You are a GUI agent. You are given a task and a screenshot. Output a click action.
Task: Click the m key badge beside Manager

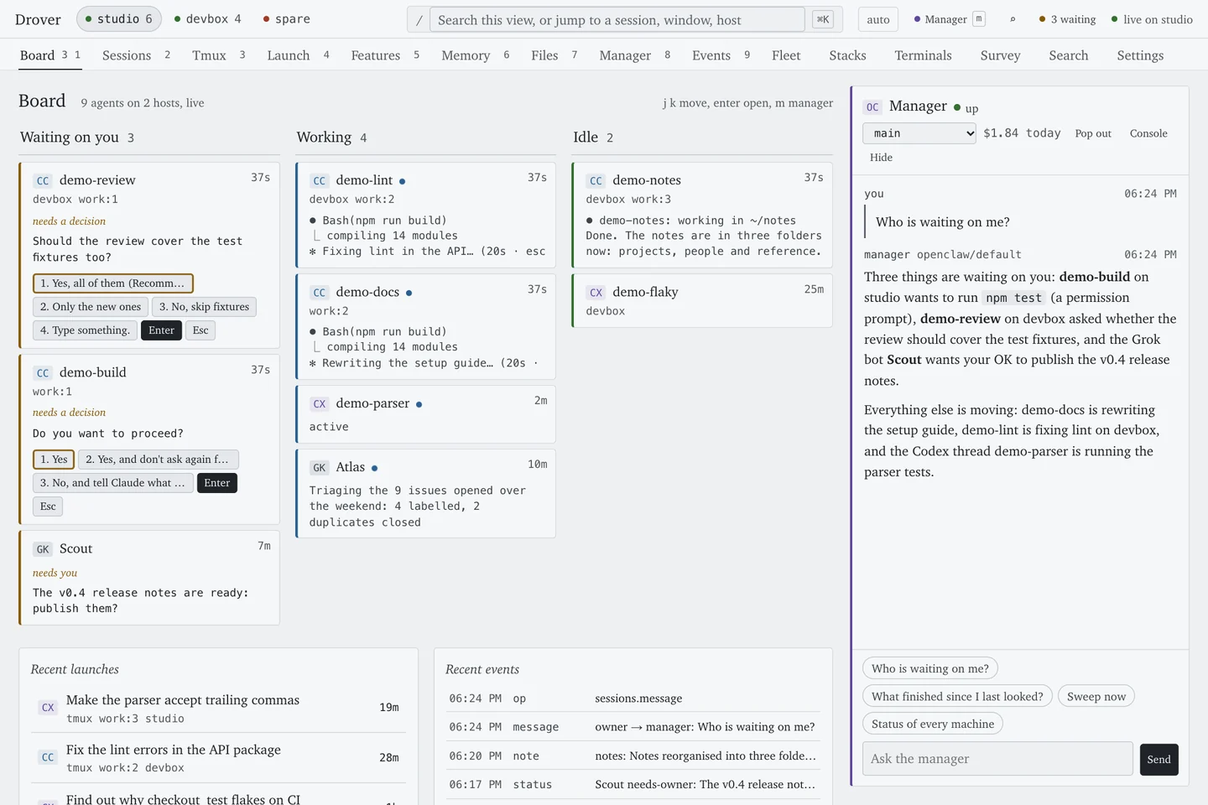(978, 19)
